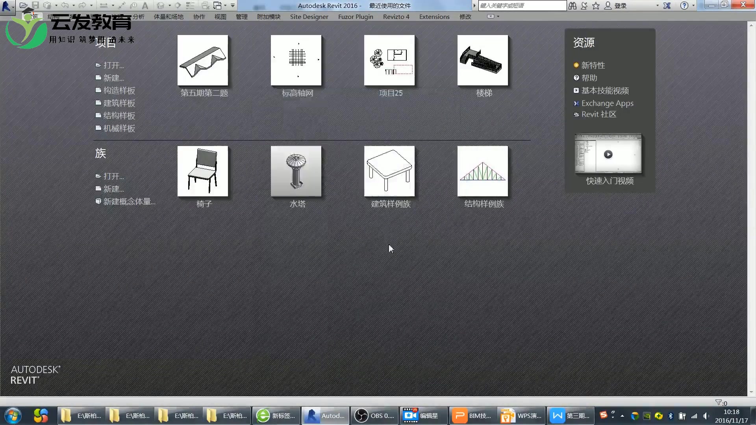Click the Favorites star icon

click(x=596, y=6)
